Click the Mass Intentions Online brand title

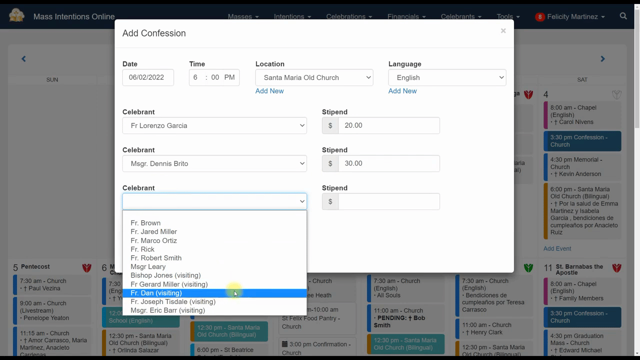pyautogui.click(x=74, y=16)
